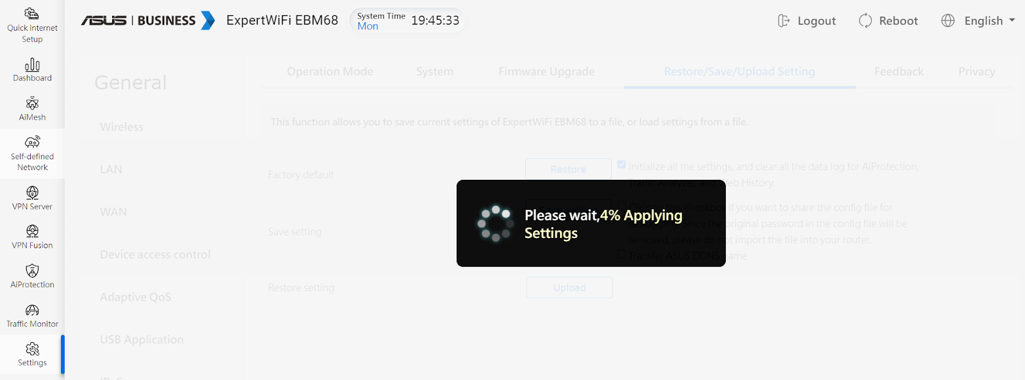Click the System Time 19:45:33 display
The width and height of the screenshot is (1025, 380).
click(407, 20)
